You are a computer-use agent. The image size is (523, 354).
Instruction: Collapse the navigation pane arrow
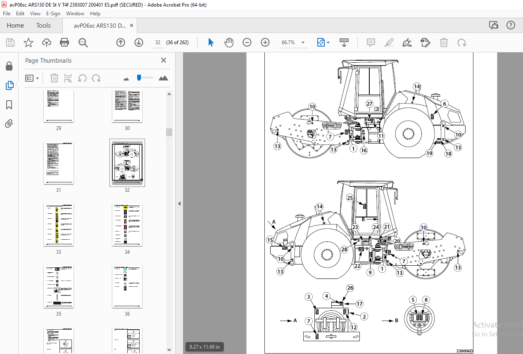179,204
